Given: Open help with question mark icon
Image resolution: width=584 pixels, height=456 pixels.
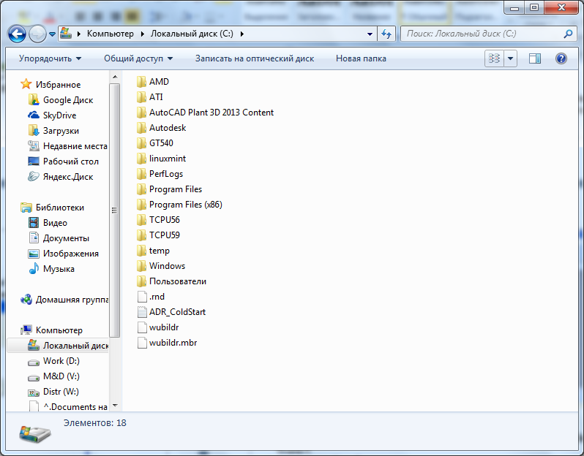Looking at the screenshot, I should point(561,58).
